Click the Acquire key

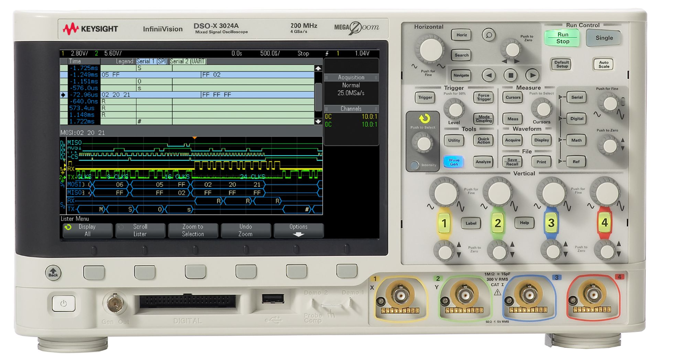pos(513,140)
